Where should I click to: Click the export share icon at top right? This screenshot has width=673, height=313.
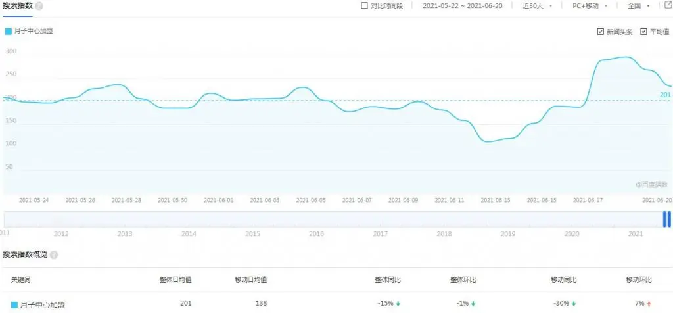tap(668, 5)
